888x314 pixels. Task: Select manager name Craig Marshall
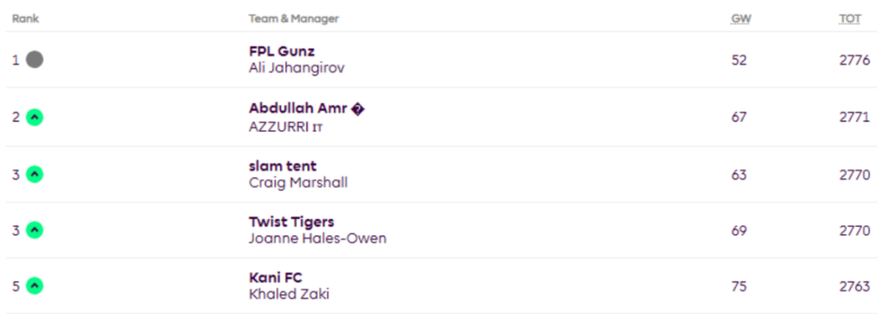pyautogui.click(x=298, y=183)
